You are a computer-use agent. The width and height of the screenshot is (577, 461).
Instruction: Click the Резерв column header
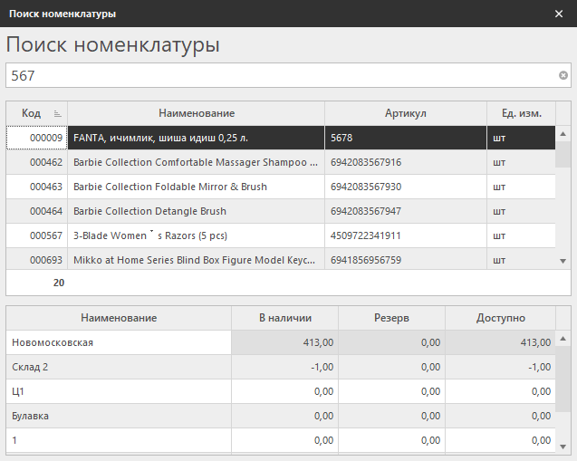[391, 318]
